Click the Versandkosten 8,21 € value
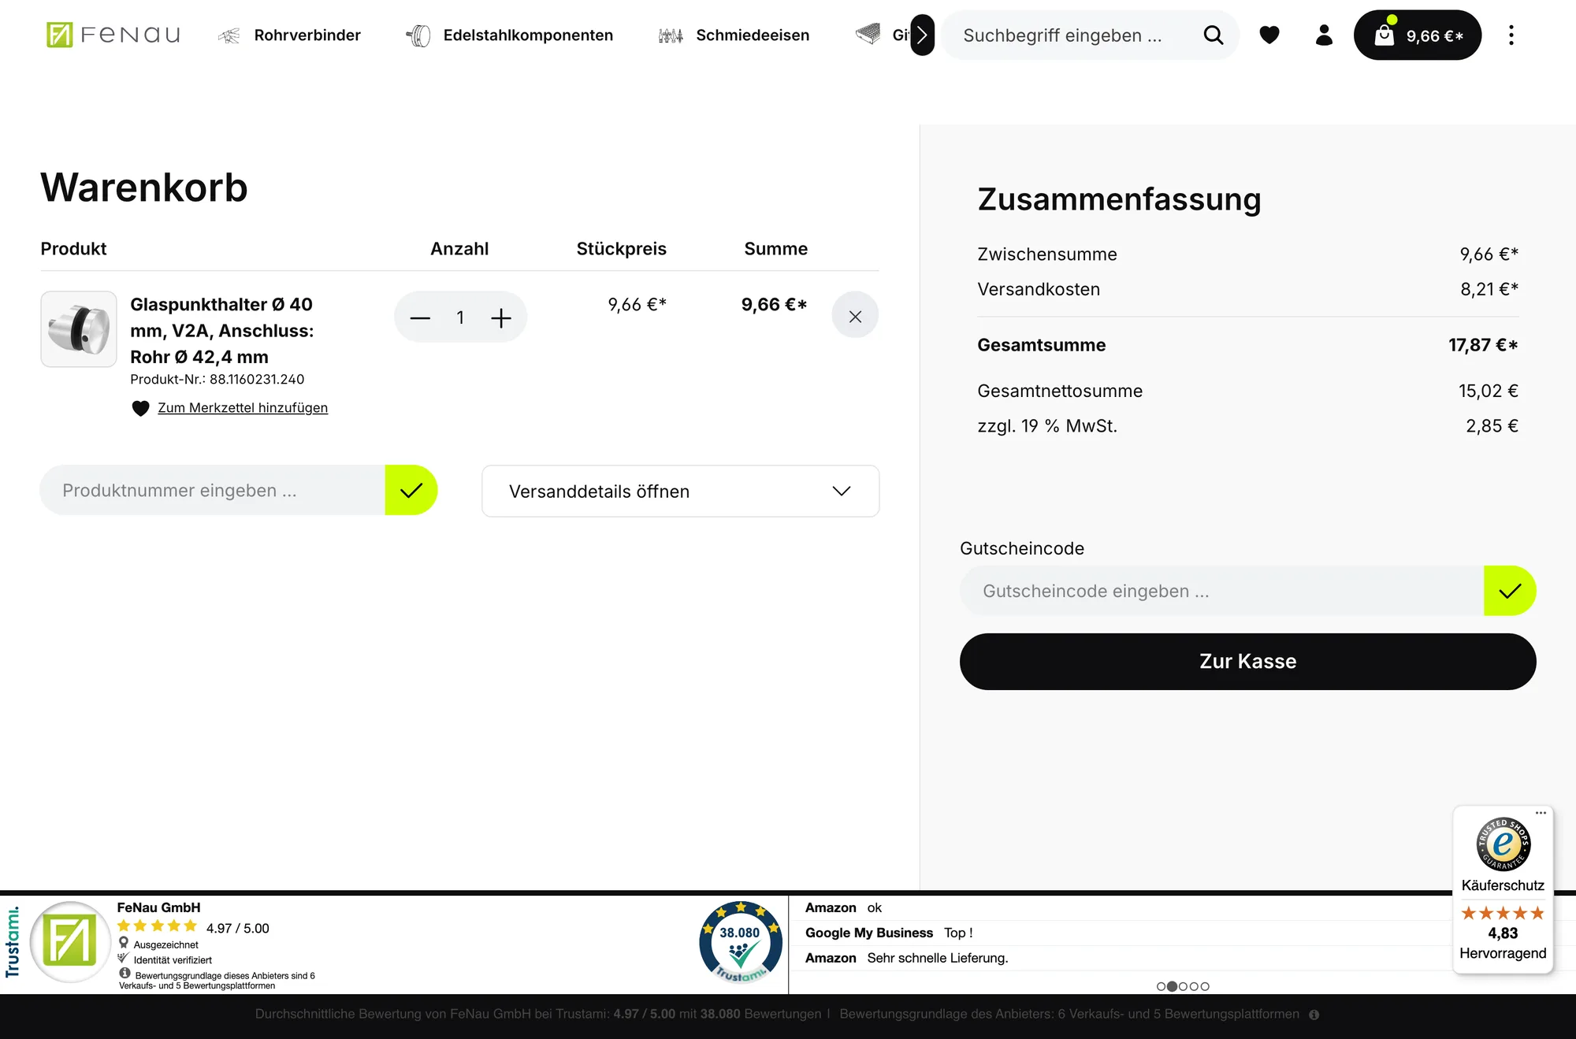Viewport: 1576px width, 1039px height. click(x=1489, y=289)
